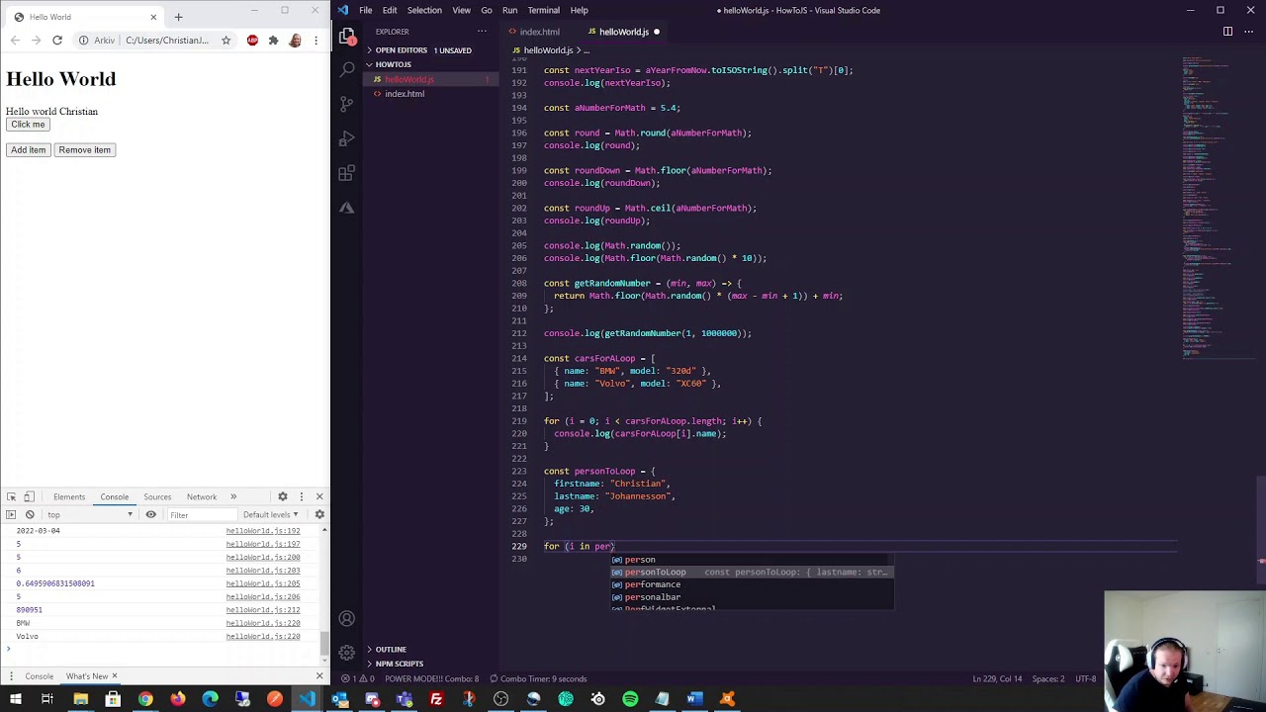Screen dimensions: 1266x712
Task: Click the Spaces: 2 status bar item
Action: 1048,678
